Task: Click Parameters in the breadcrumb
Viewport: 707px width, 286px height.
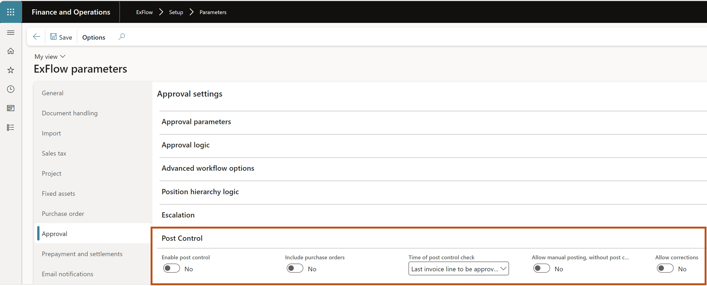Action: 213,12
